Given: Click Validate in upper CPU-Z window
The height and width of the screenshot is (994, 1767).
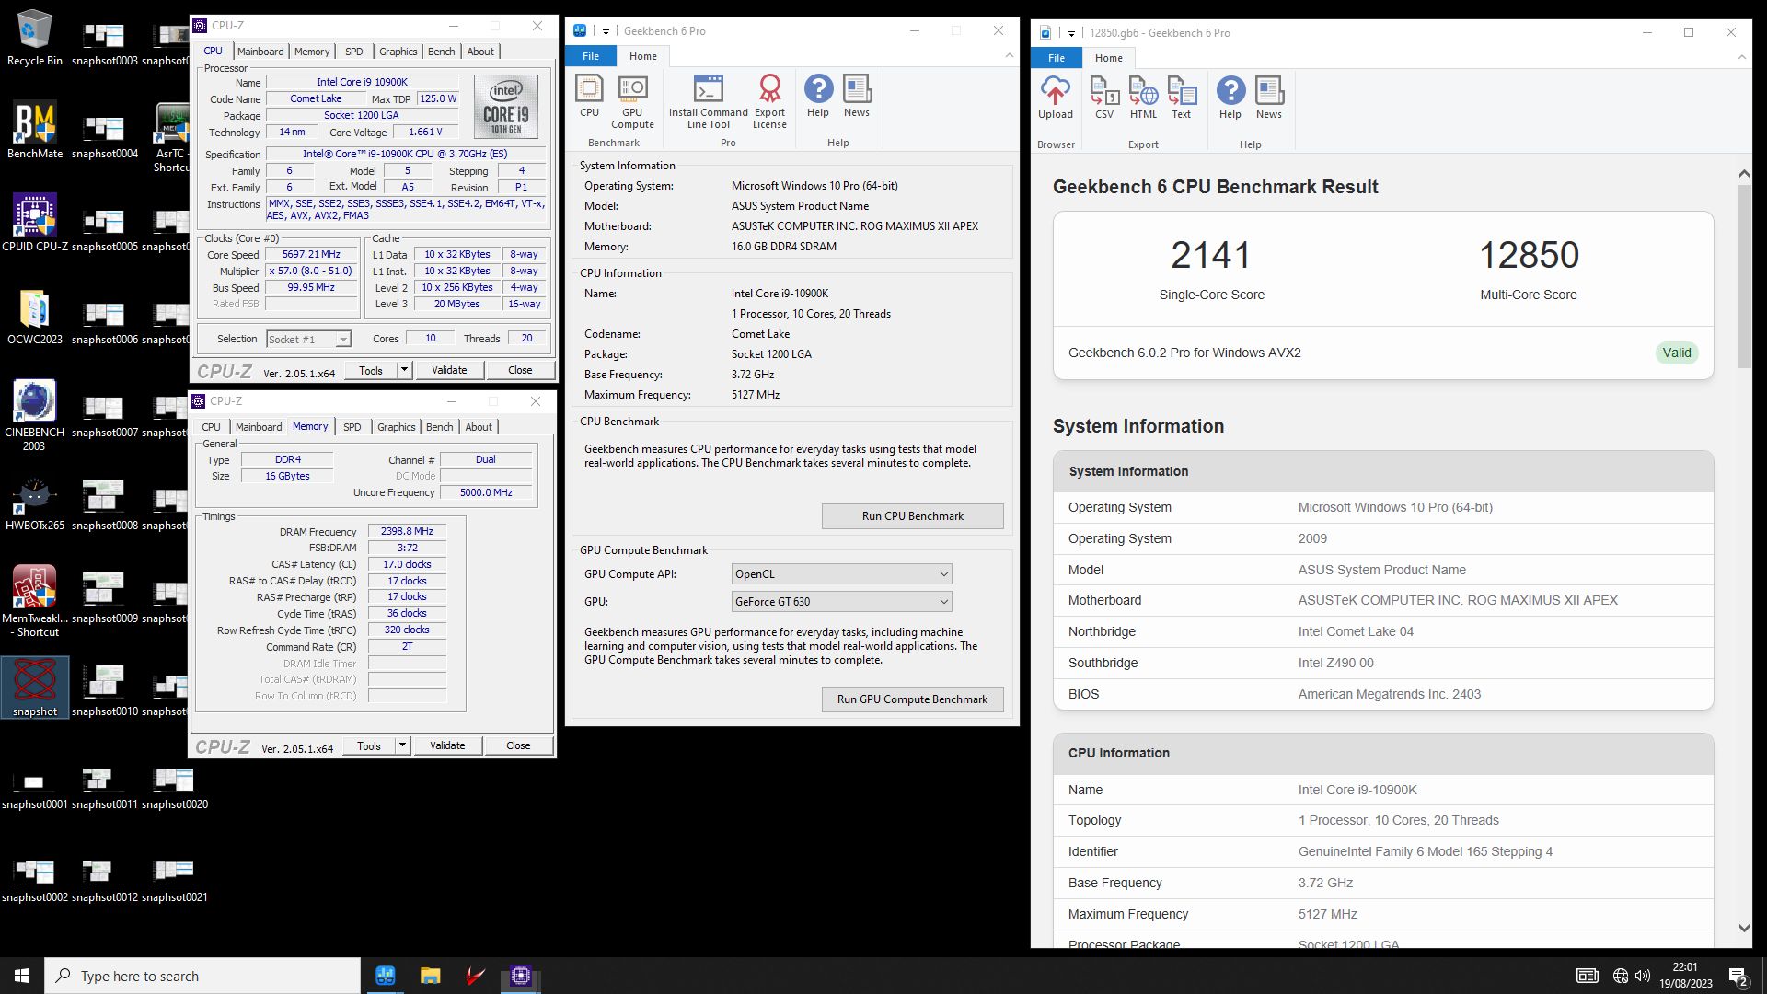Looking at the screenshot, I should click(x=449, y=370).
